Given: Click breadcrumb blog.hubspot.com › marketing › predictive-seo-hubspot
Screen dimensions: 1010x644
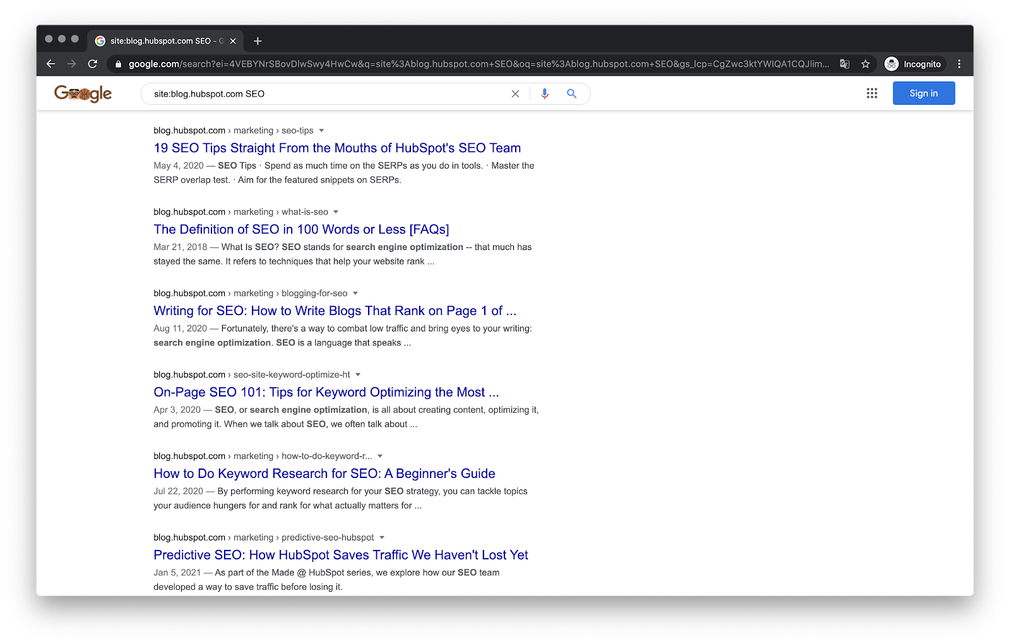Looking at the screenshot, I should [264, 538].
